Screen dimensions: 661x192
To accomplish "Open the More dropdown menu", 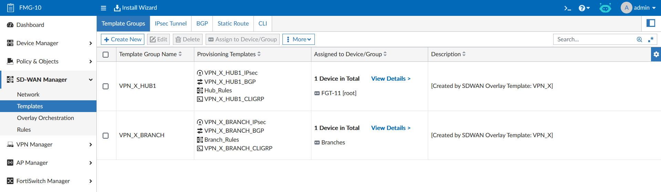I will (x=298, y=39).
